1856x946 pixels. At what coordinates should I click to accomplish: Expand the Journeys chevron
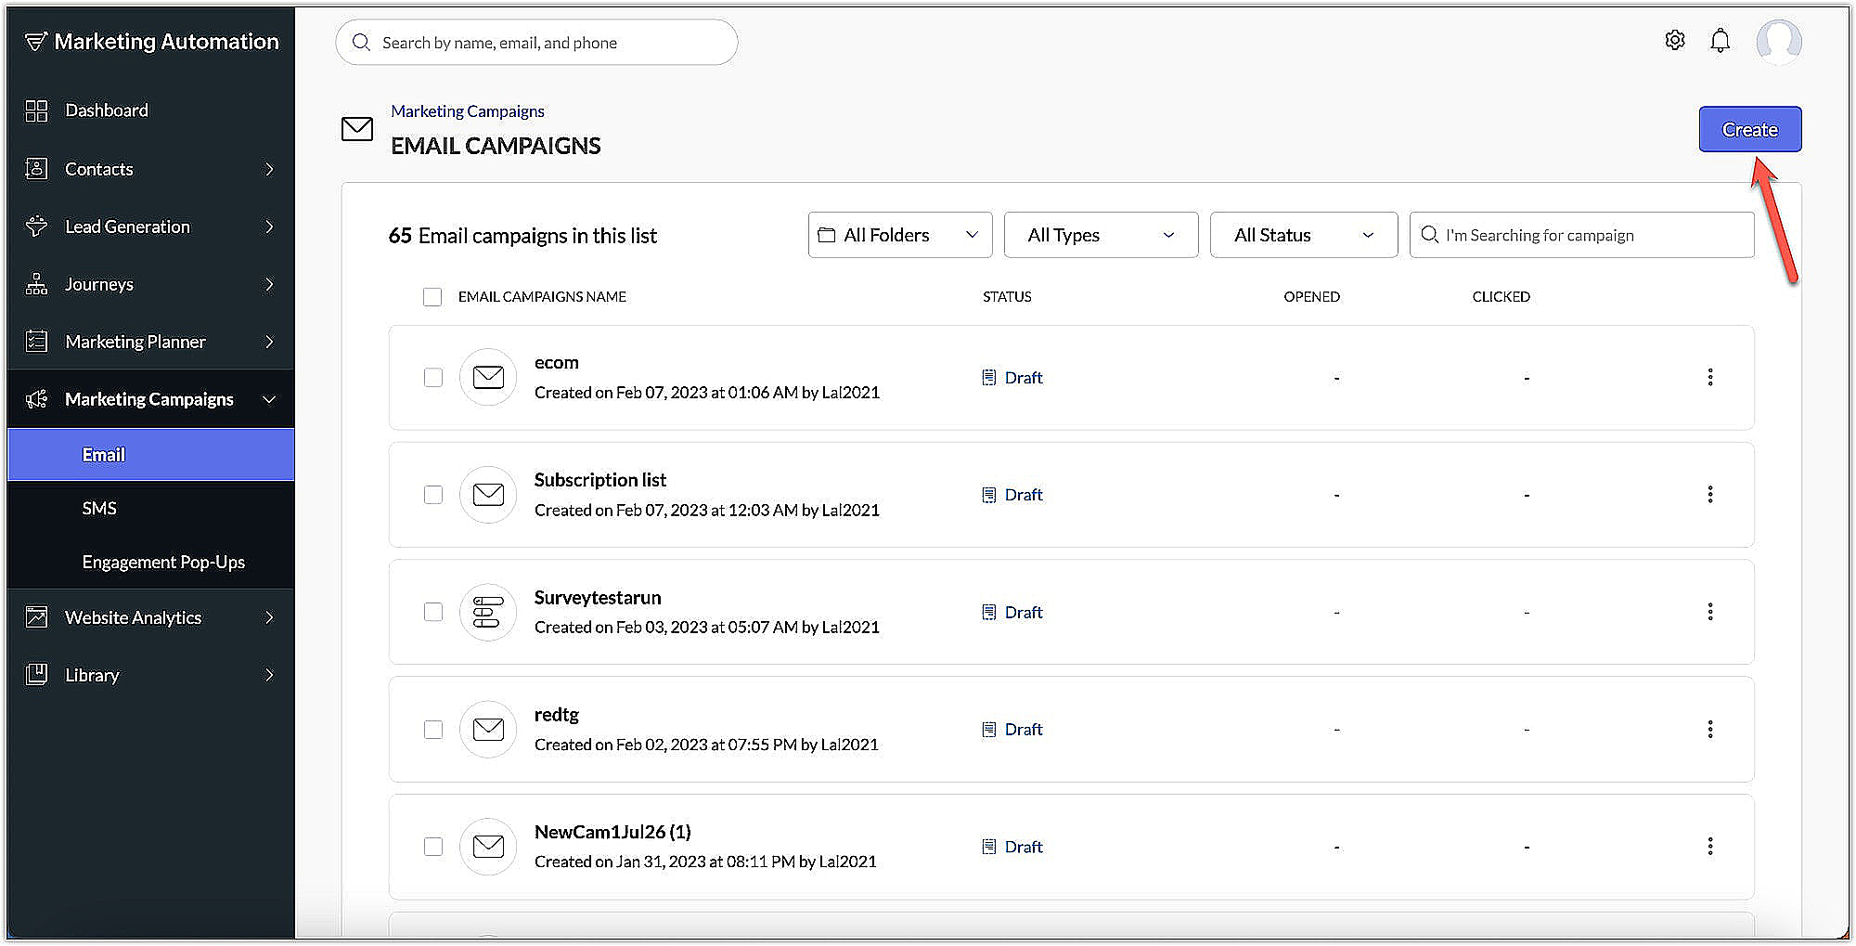coord(269,284)
